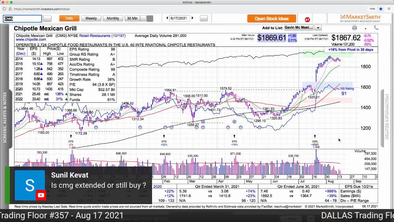
Task: Click the EPS Rating row
Action: tap(92, 49)
